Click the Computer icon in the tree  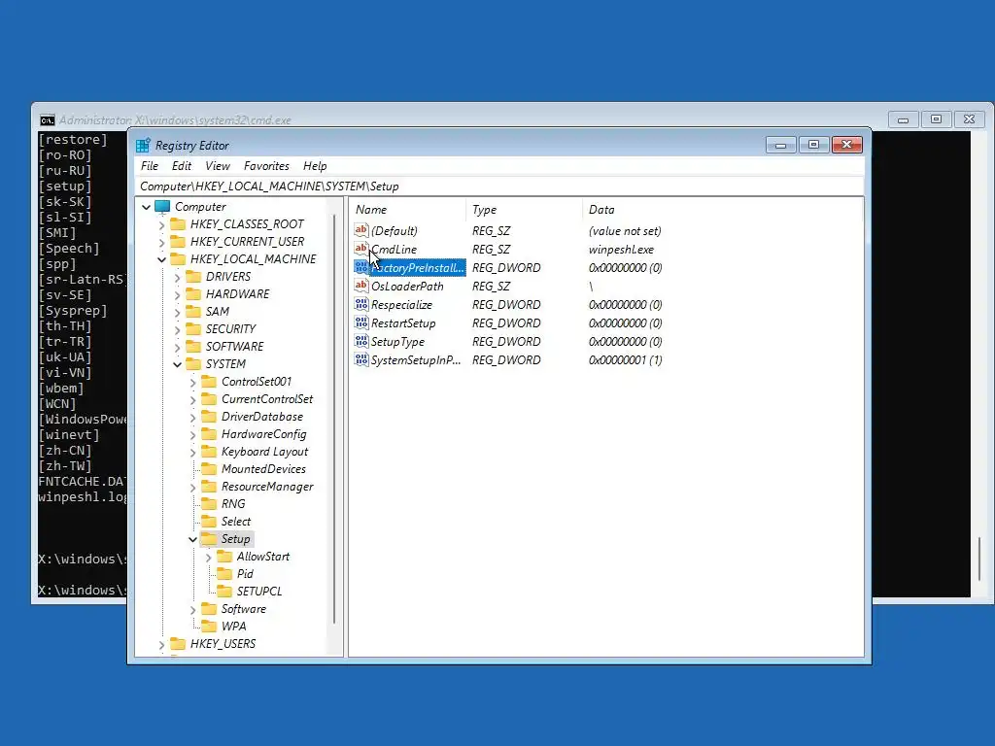click(x=162, y=207)
